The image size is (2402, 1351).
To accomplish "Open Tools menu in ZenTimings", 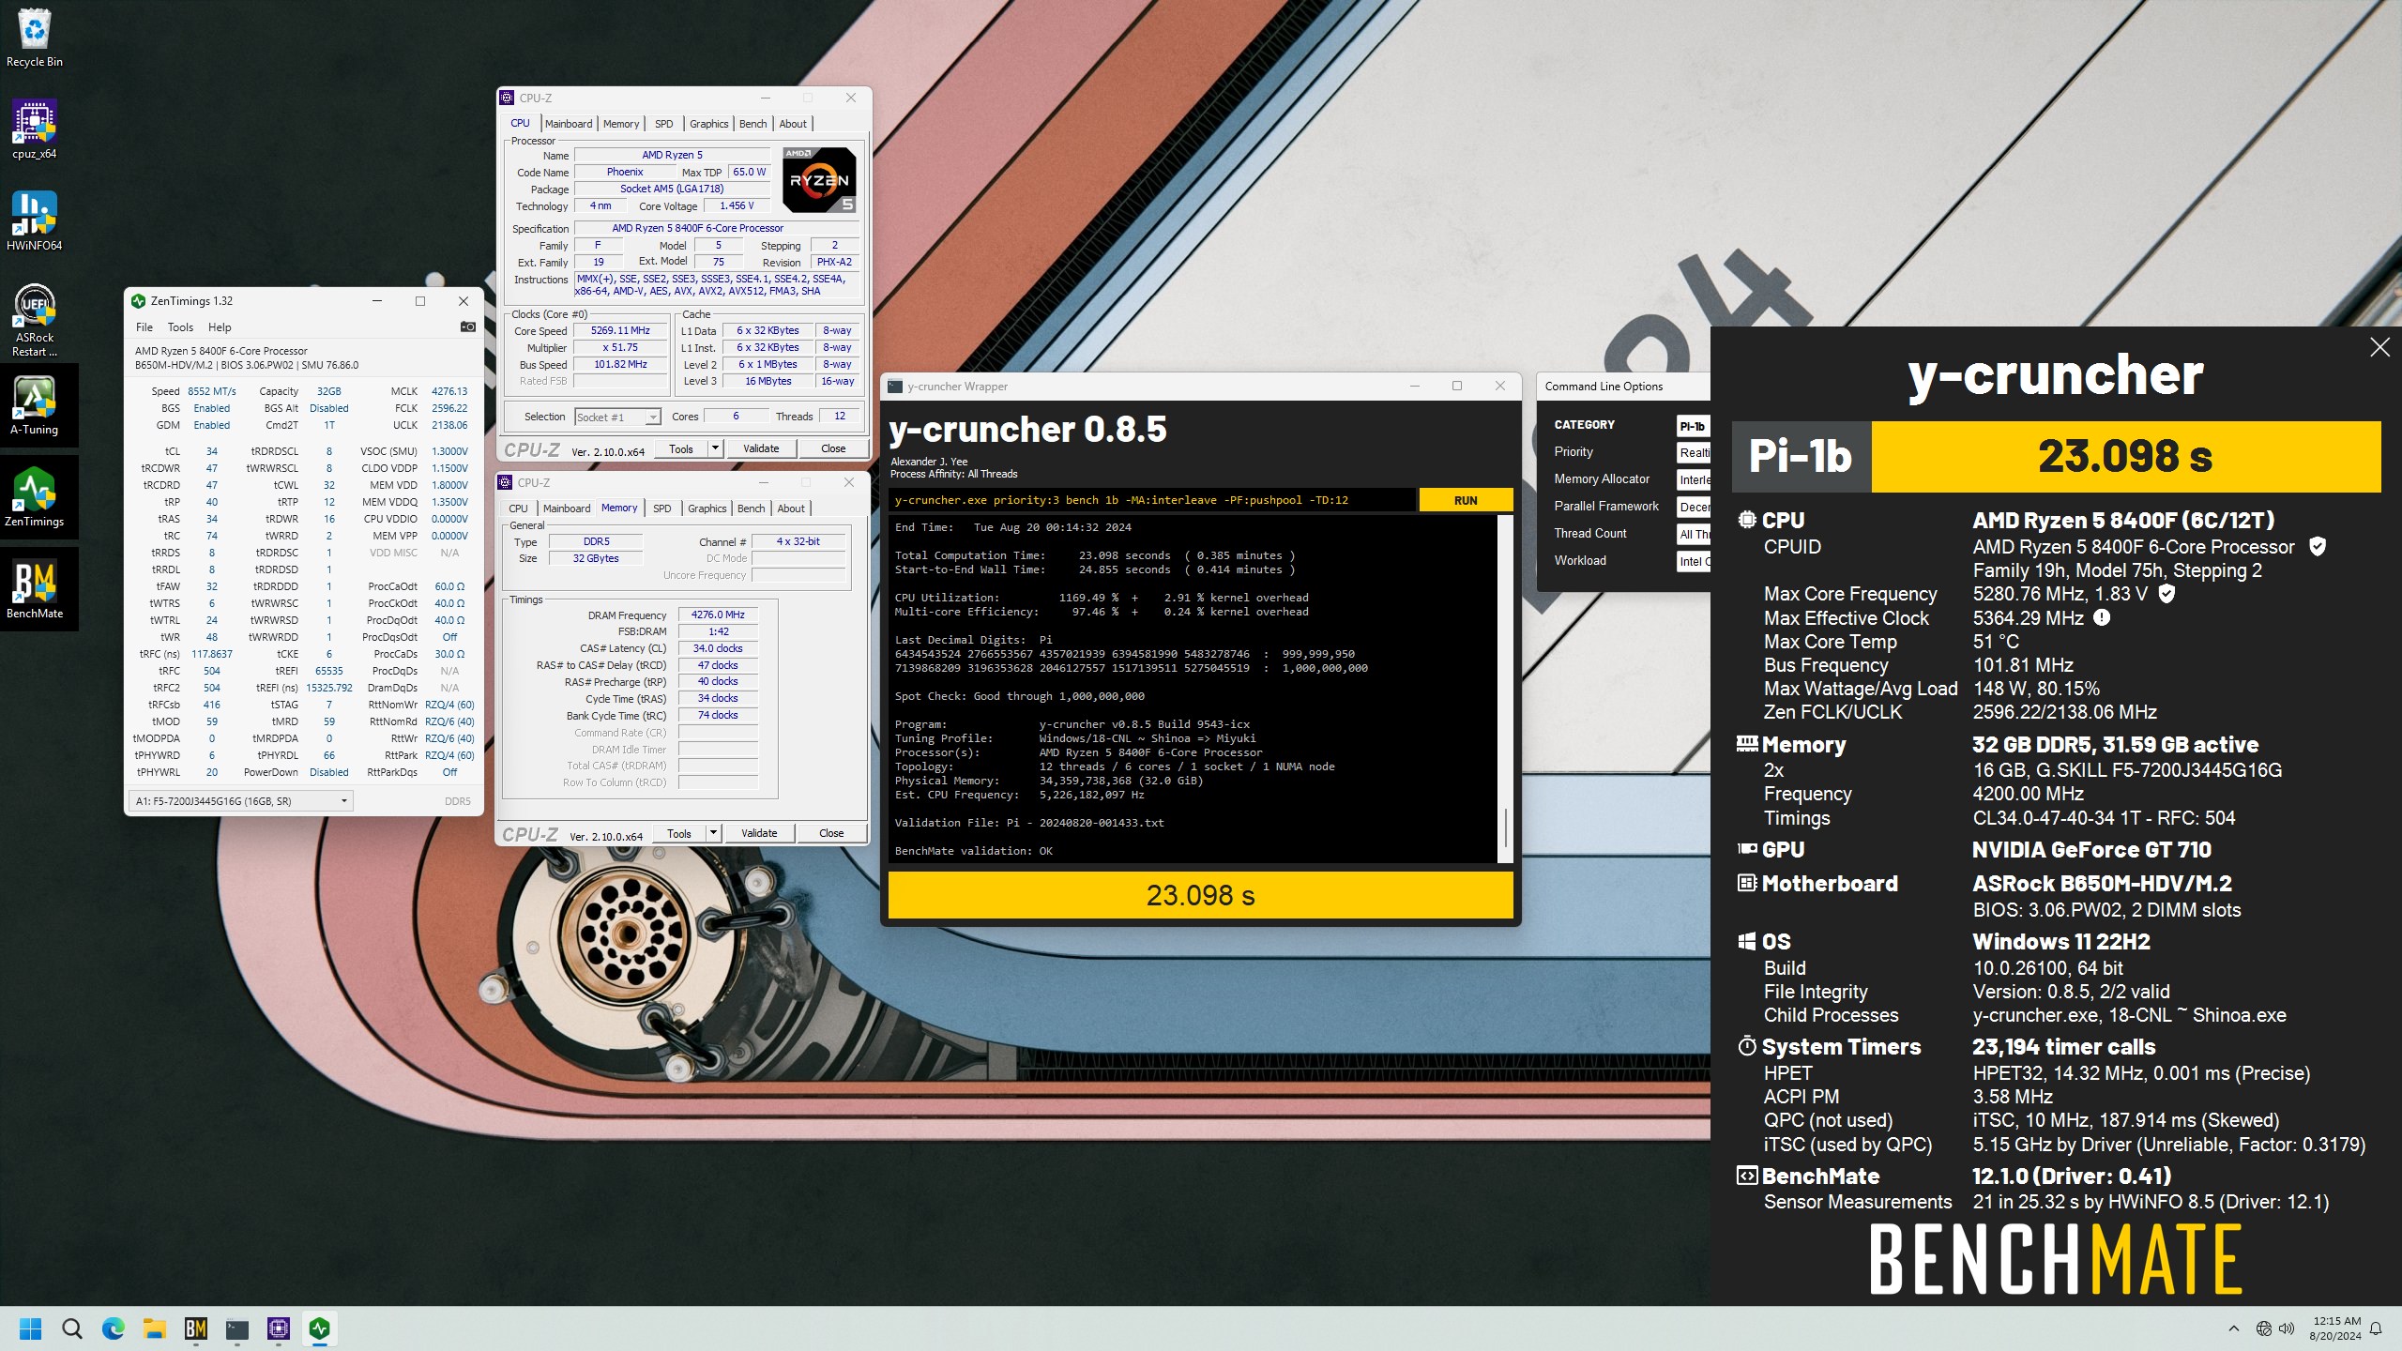I will click(180, 327).
